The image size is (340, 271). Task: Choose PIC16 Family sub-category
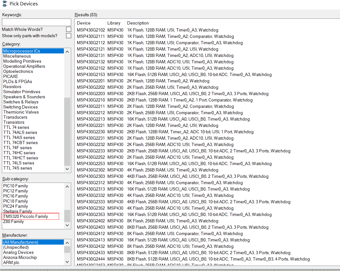[x=15, y=196]
